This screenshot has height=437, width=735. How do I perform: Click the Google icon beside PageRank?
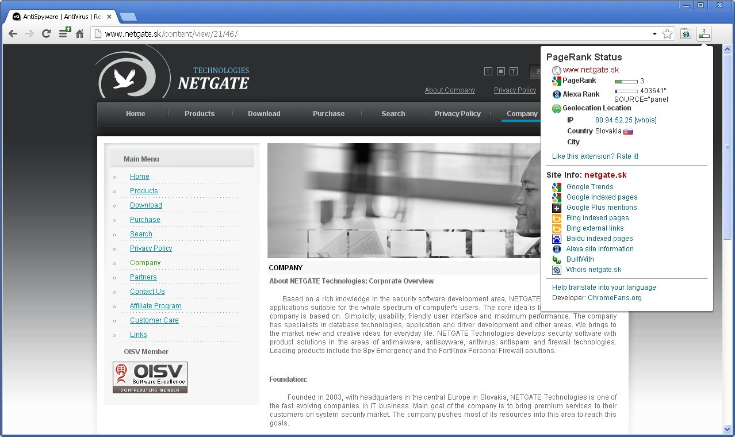[556, 81]
